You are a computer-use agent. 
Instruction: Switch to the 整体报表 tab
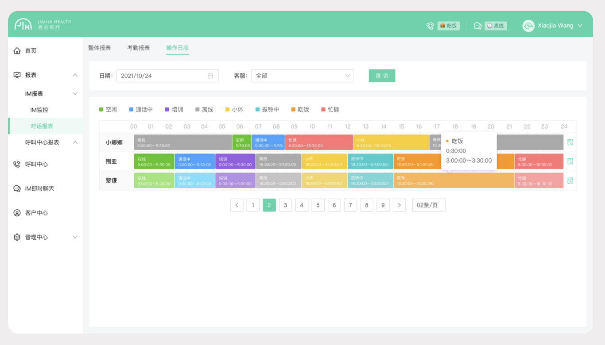click(x=99, y=48)
